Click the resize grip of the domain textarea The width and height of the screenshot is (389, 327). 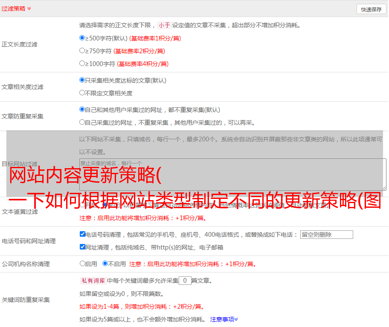coord(384,188)
